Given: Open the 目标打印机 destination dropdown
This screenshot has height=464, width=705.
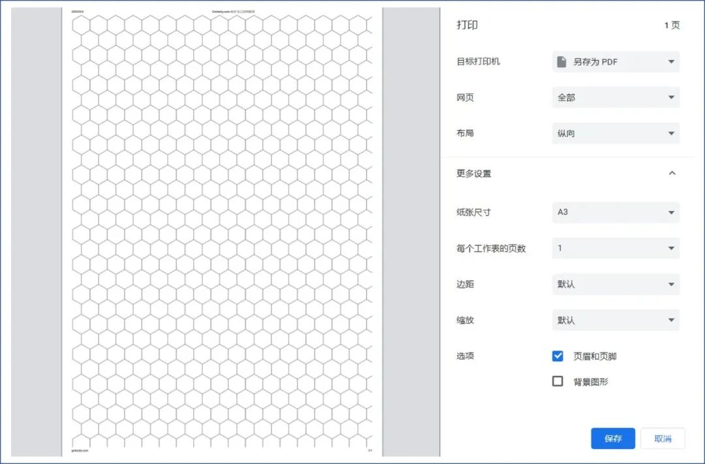Looking at the screenshot, I should pyautogui.click(x=614, y=61).
